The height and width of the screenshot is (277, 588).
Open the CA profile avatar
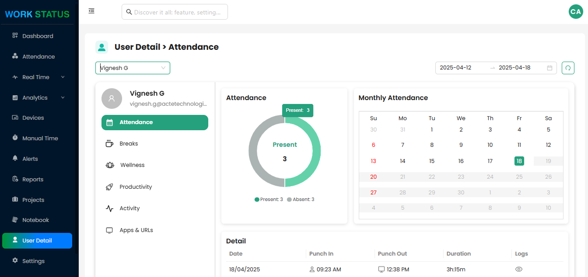[576, 12]
